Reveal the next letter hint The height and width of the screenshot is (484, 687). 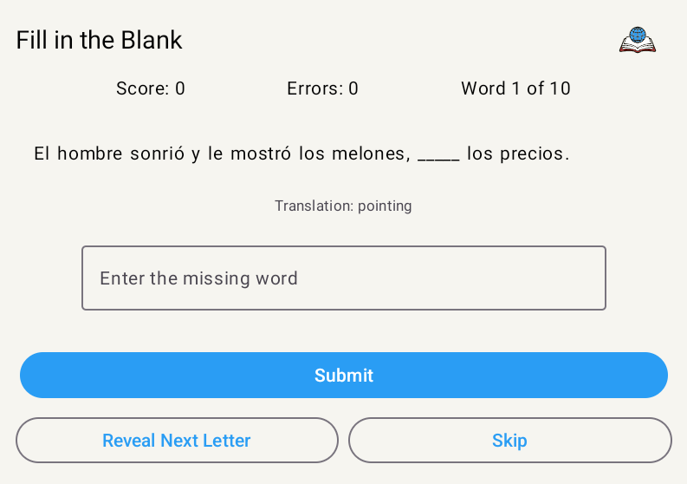(x=177, y=440)
